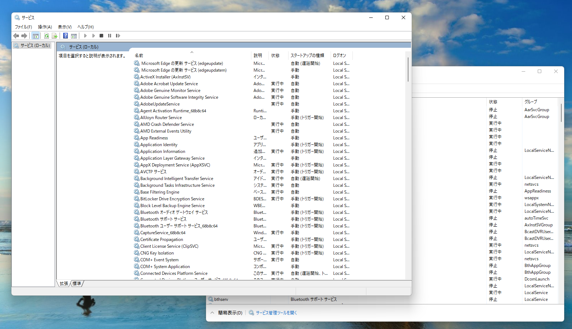Collapse Task Manager with 簡易表示(D)
The width and height of the screenshot is (572, 329).
point(226,313)
